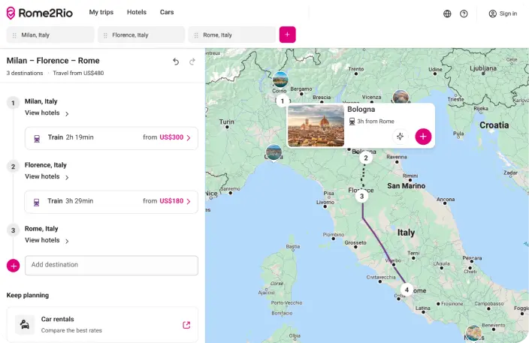Click the Florence, Italy search chip
The height and width of the screenshot is (343, 529).
(x=141, y=35)
